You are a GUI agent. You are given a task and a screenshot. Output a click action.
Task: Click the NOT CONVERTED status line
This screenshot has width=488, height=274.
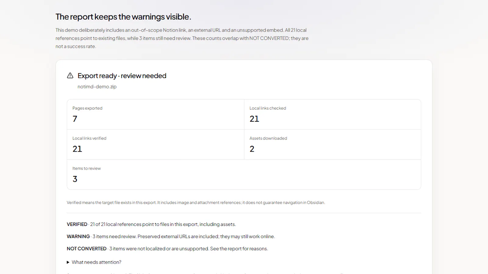[x=167, y=249]
